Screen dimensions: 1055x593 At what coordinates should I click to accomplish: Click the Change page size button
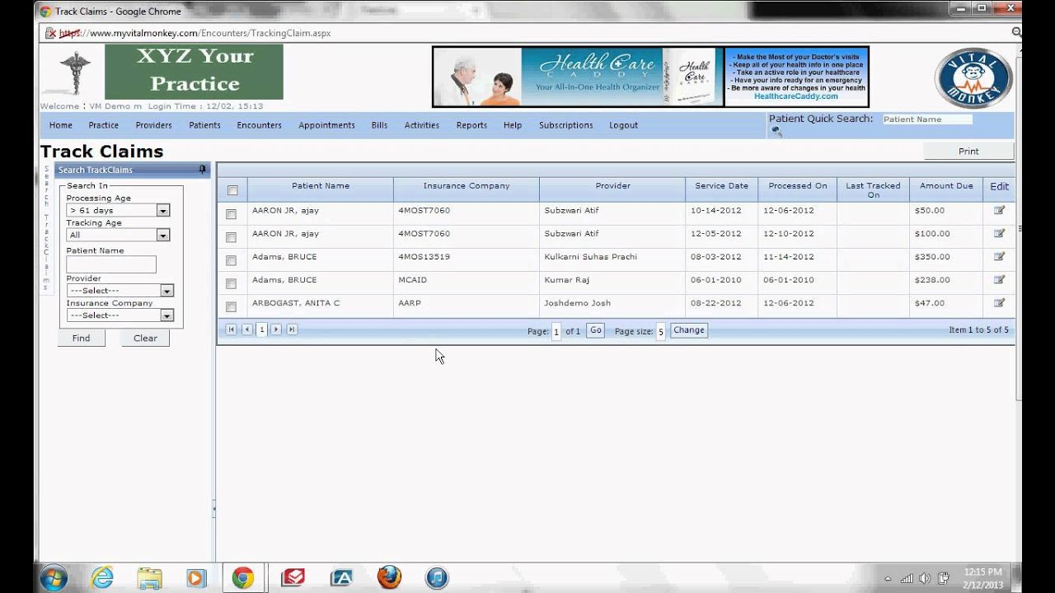(x=688, y=330)
